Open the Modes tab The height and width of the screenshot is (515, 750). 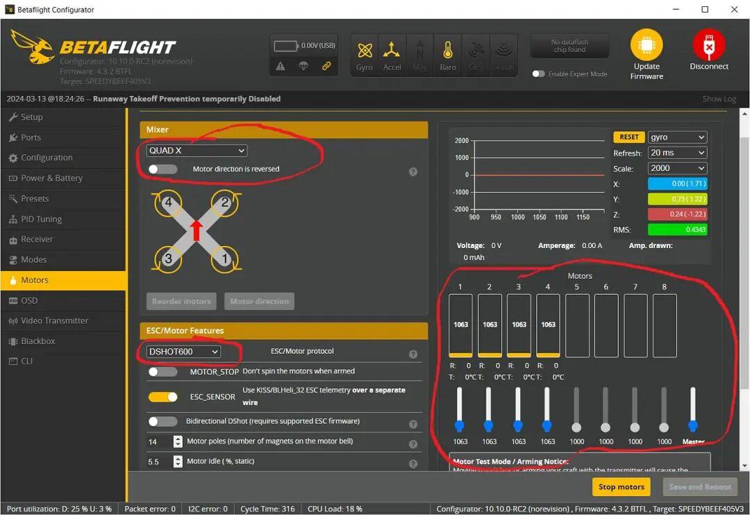click(x=63, y=260)
